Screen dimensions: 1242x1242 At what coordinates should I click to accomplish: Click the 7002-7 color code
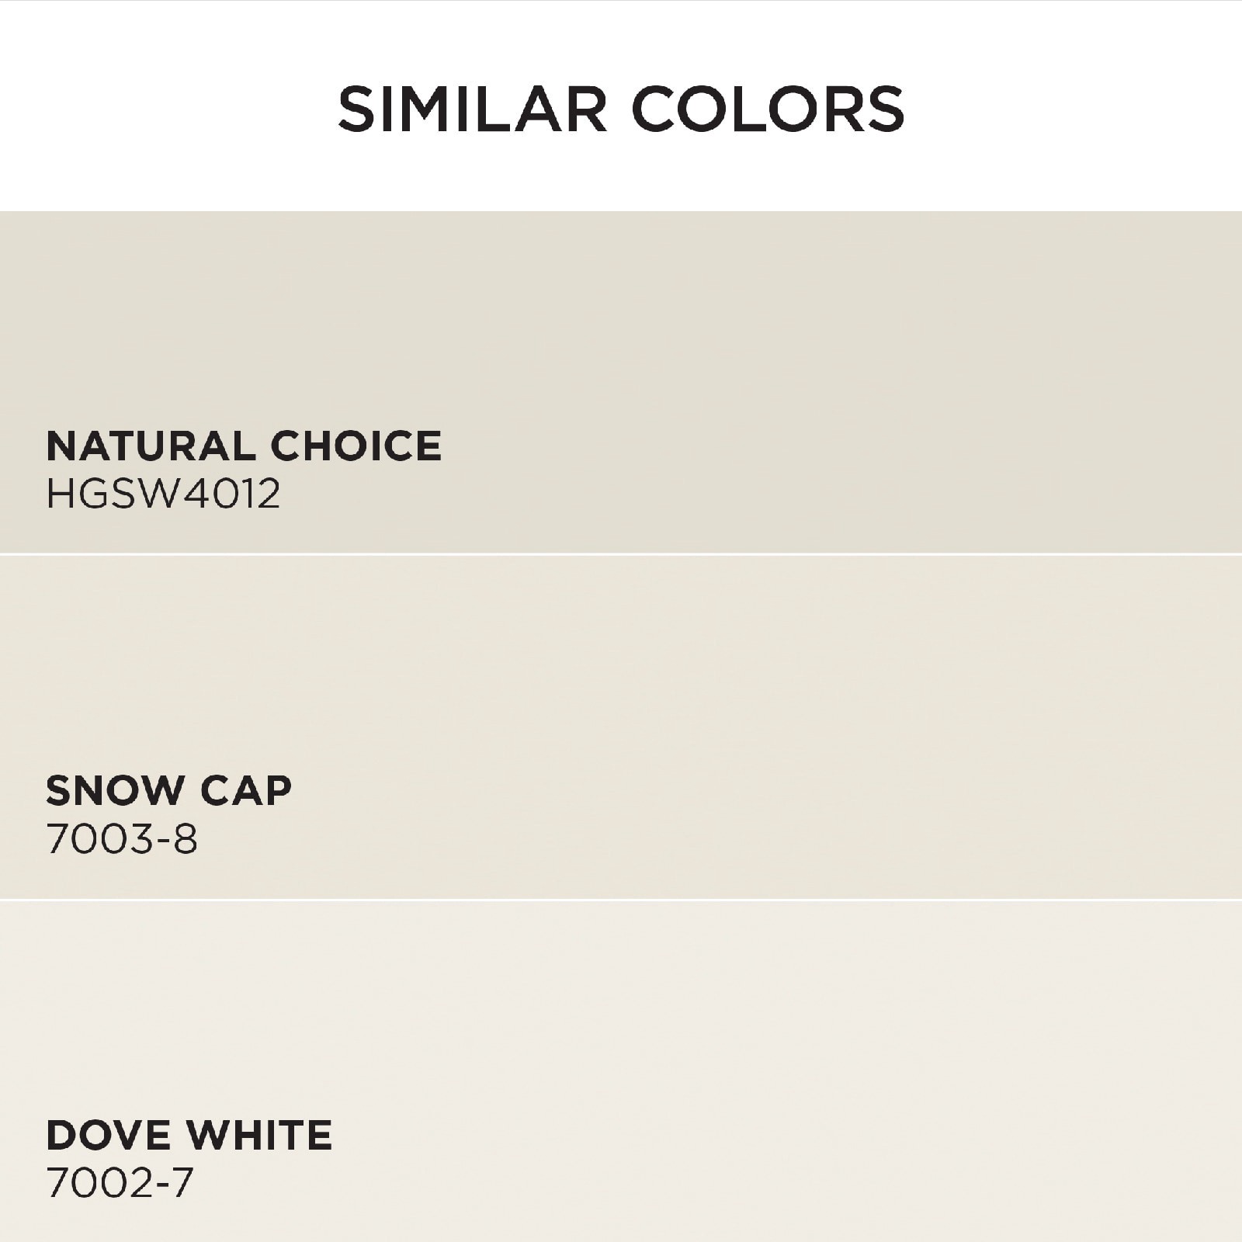tap(120, 1183)
